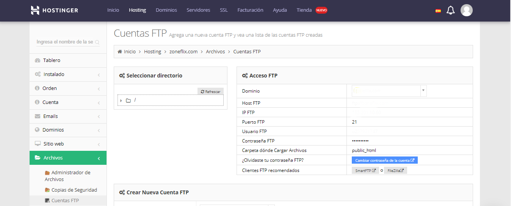Click the root folder icon

(x=129, y=101)
